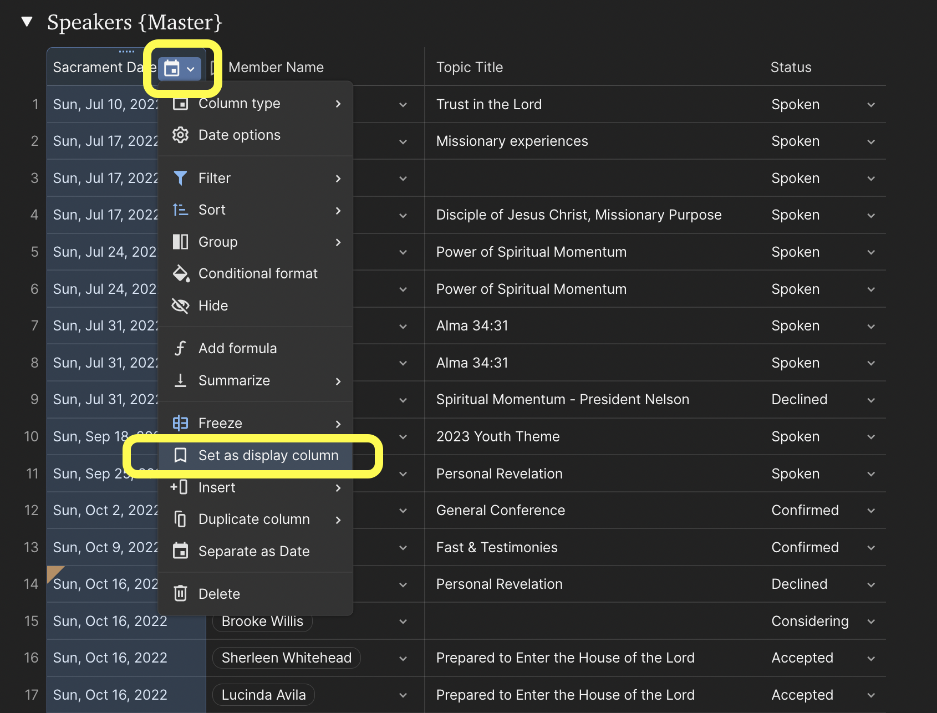The width and height of the screenshot is (937, 713).
Task: Collapse the Speakers {Master} section triangle
Action: [27, 22]
